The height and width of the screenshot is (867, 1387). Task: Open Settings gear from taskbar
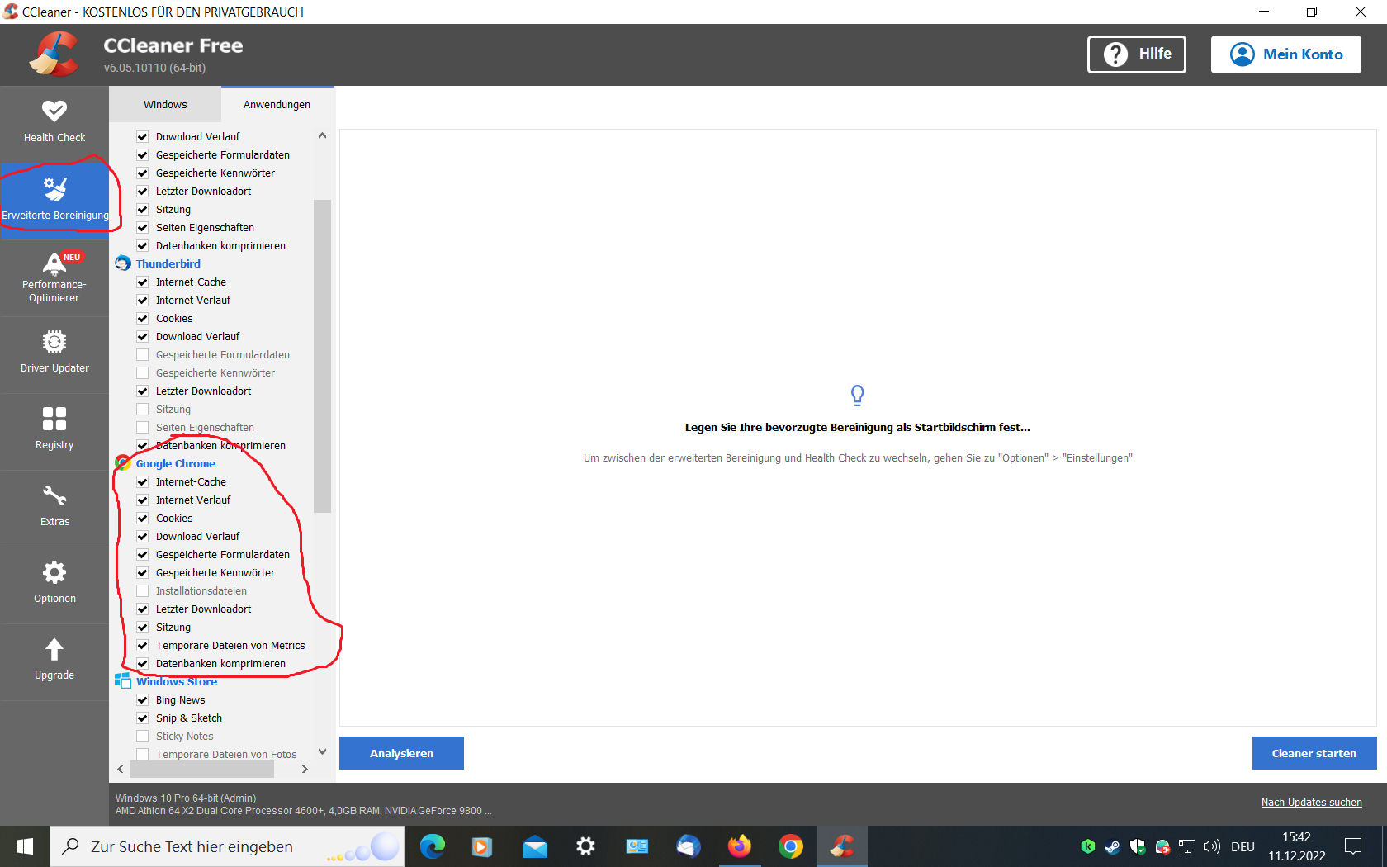(x=586, y=846)
